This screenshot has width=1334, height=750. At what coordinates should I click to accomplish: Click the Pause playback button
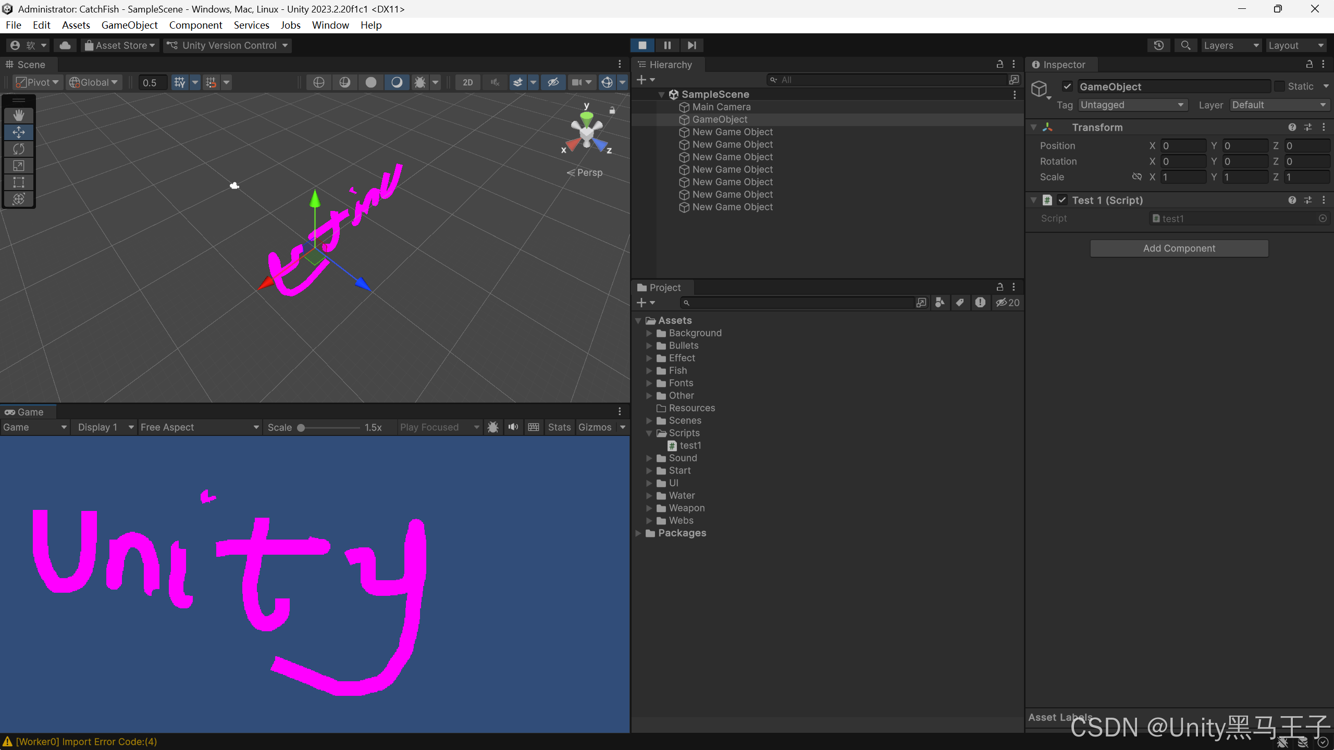[x=667, y=45]
